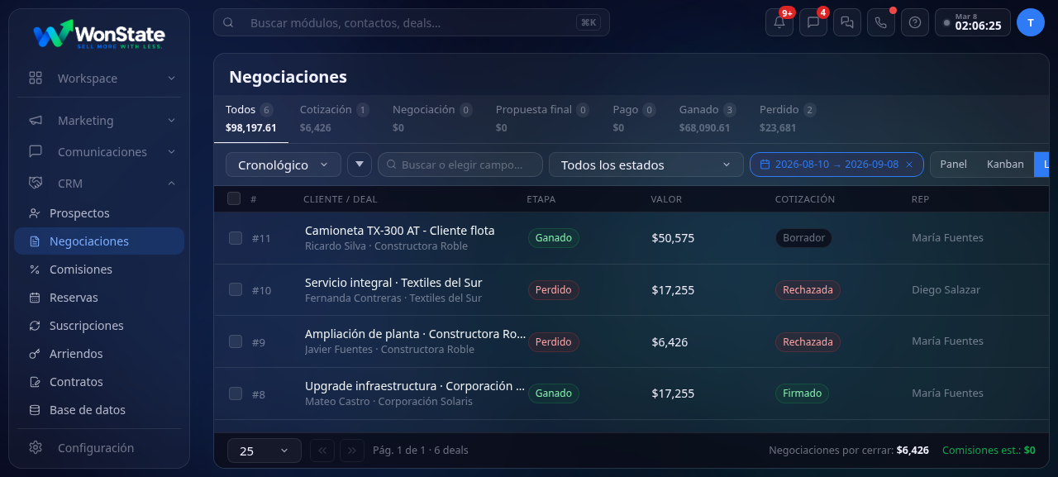Click the global search Buscar módulos field
Image resolution: width=1058 pixels, height=477 pixels.
(x=412, y=22)
